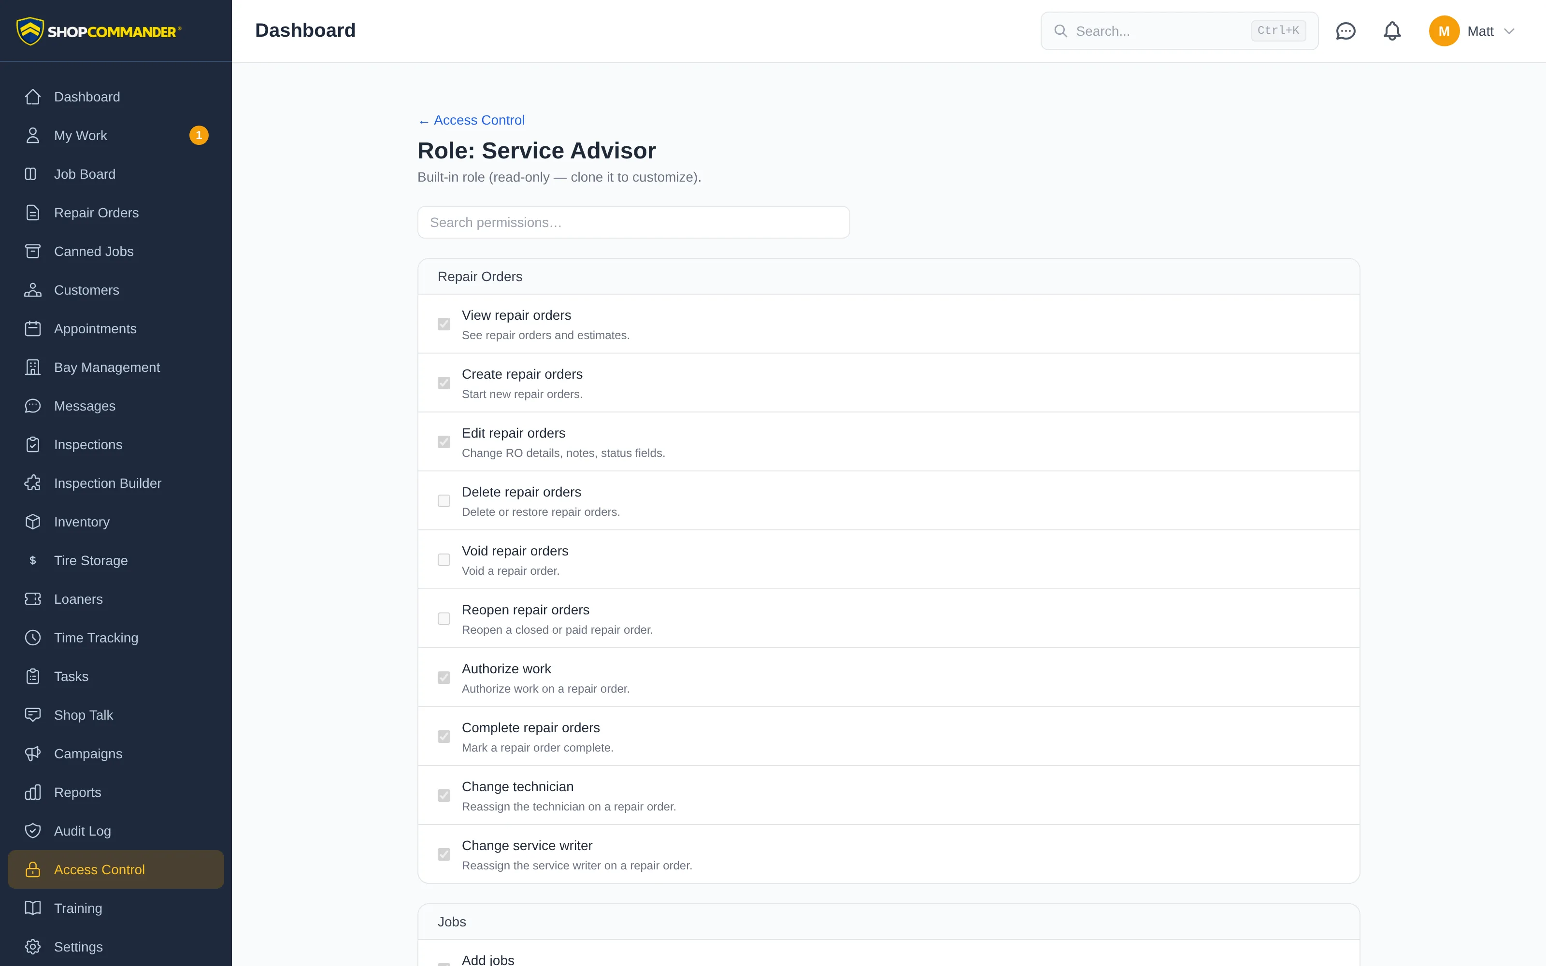This screenshot has width=1546, height=966.
Task: Click the Inventory box icon
Action: 32,522
